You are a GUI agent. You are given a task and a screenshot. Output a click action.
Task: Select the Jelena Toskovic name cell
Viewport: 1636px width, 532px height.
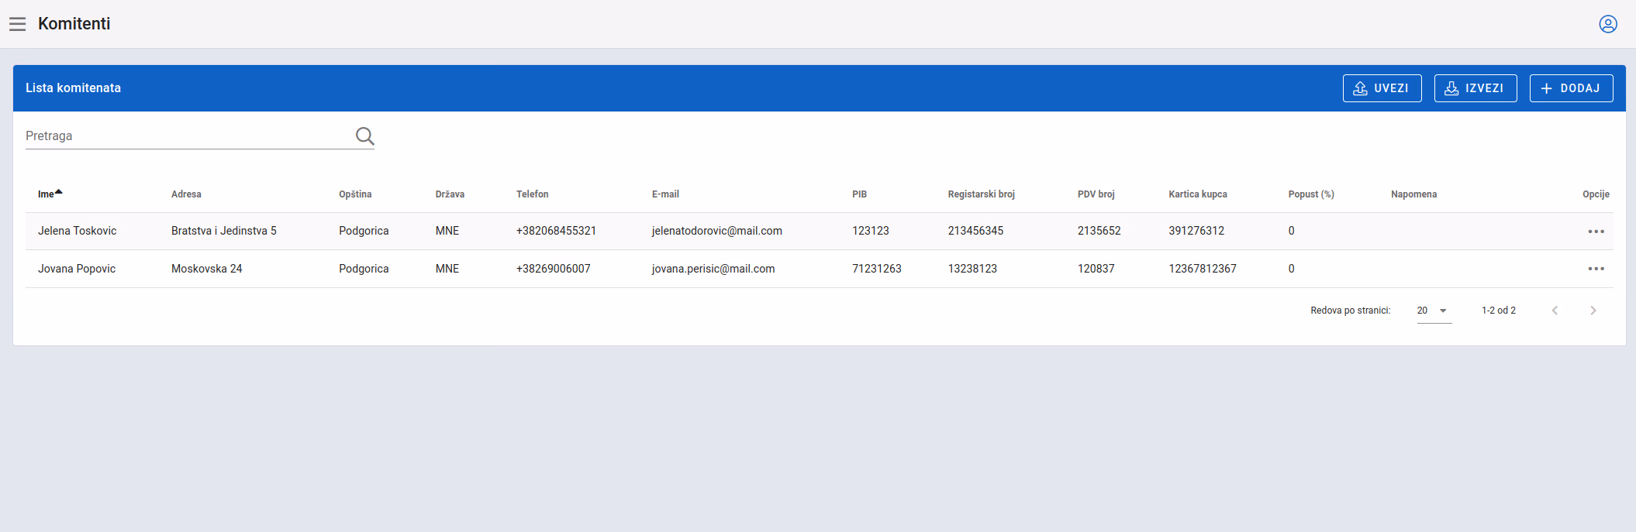point(77,231)
